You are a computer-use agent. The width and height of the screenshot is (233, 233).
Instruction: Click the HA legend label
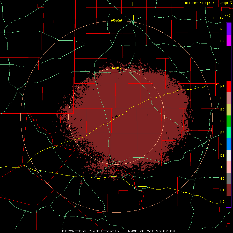pyautogui.click(x=222, y=87)
